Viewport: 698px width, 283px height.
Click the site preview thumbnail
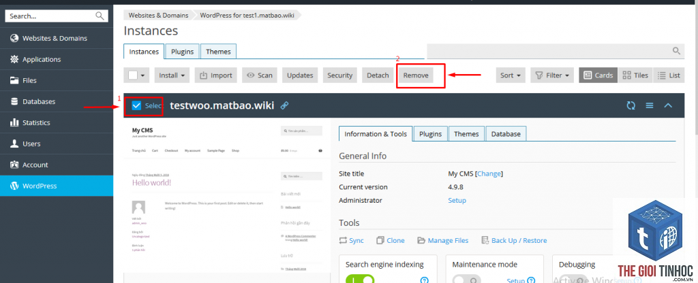[x=227, y=197]
